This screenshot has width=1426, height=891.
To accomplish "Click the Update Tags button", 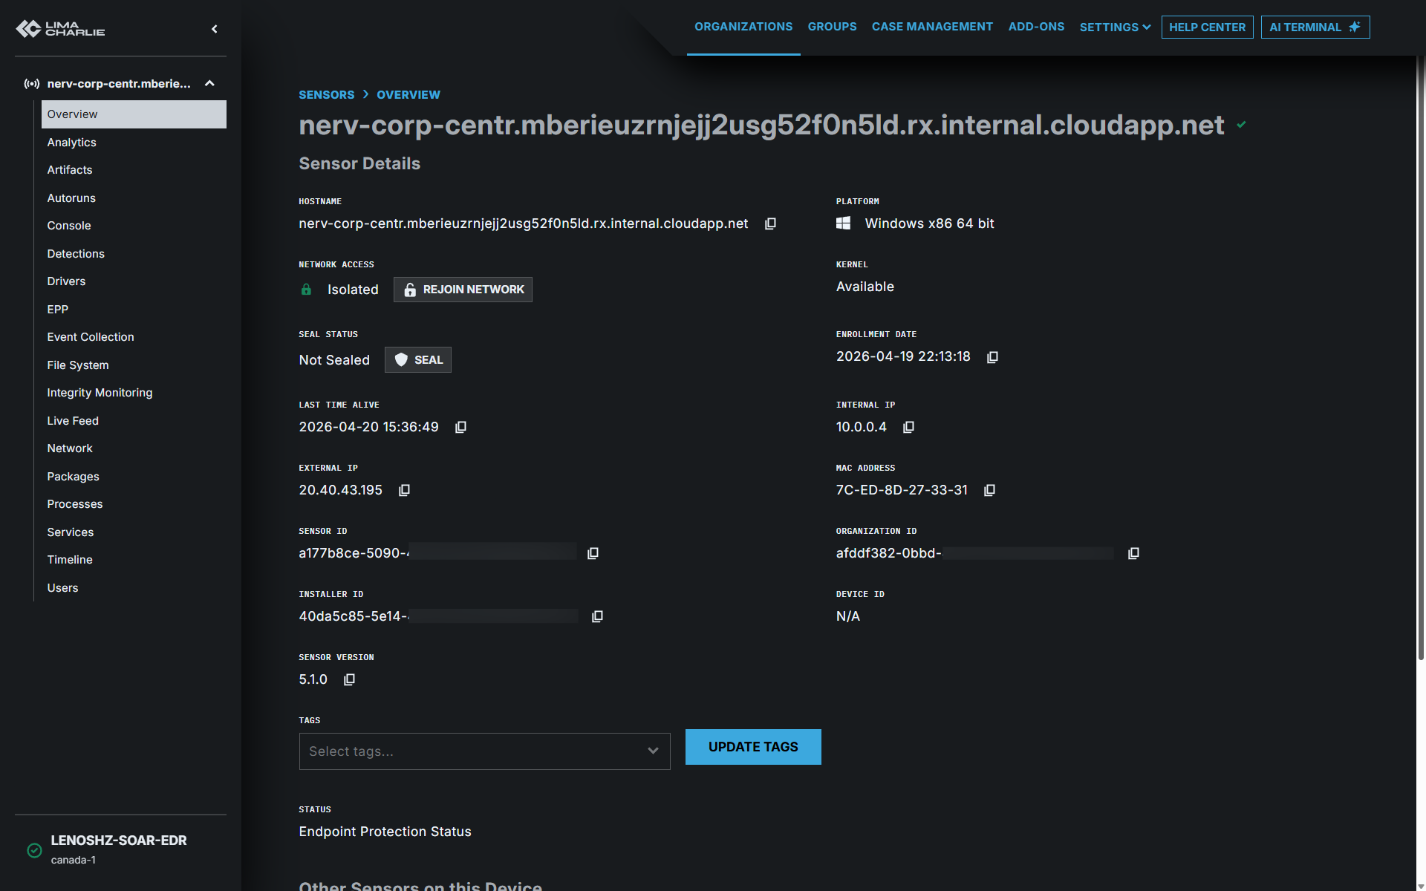I will (x=752, y=747).
